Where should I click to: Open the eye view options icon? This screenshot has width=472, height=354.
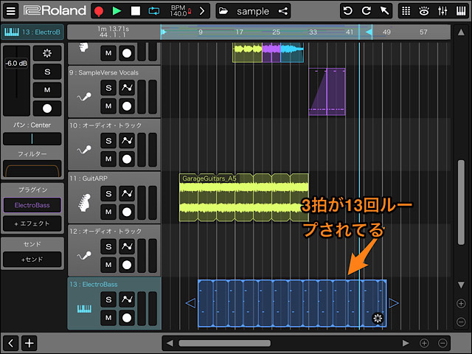[x=424, y=11]
